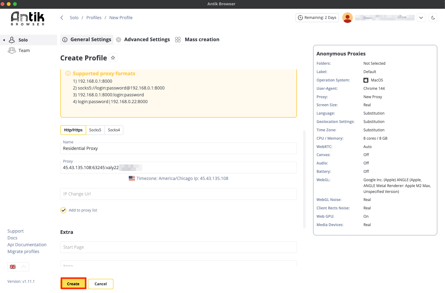
Task: Go back using the breadcrumb arrow
Action: point(61,18)
